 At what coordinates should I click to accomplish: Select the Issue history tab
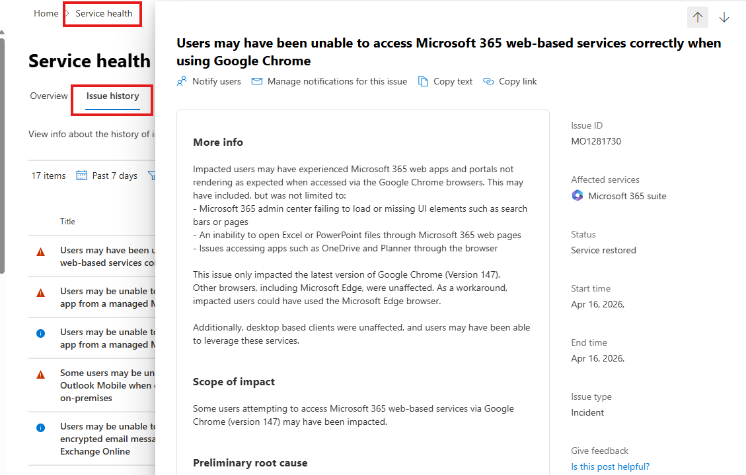coord(113,96)
